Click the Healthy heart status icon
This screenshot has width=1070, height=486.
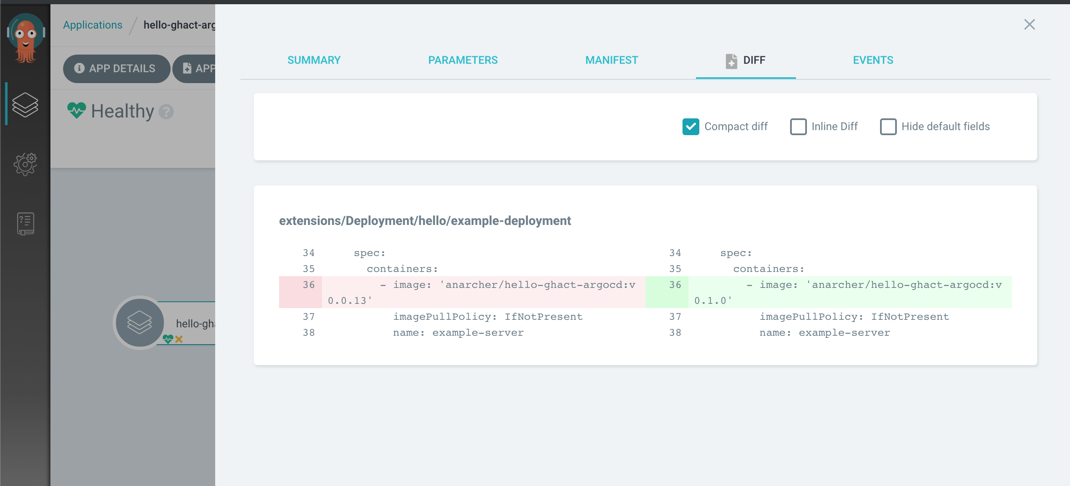click(x=76, y=111)
